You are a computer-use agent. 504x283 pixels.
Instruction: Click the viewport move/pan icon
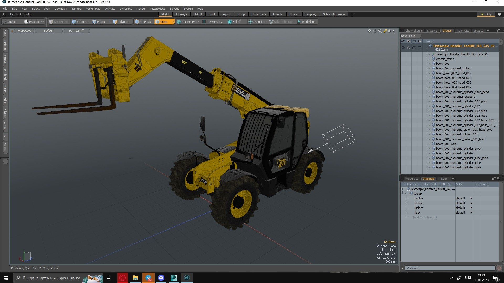(x=369, y=31)
